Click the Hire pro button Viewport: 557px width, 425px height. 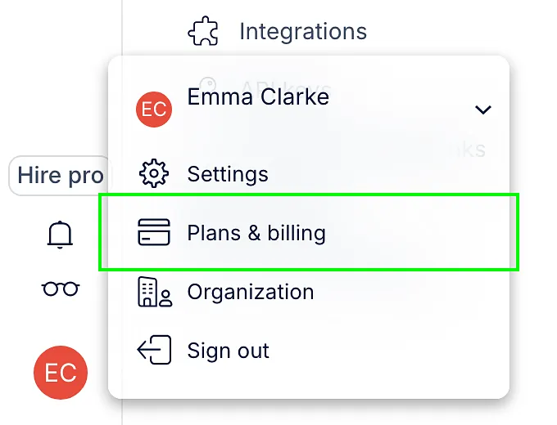61,176
